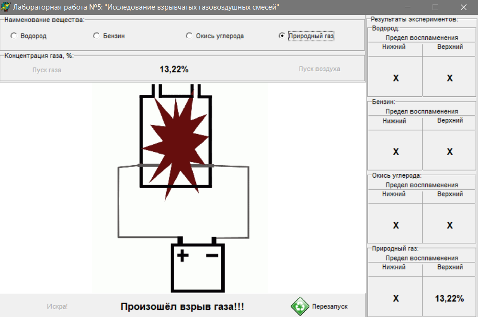
Task: Click the Нижний header in Природный газ results
Action: [394, 267]
